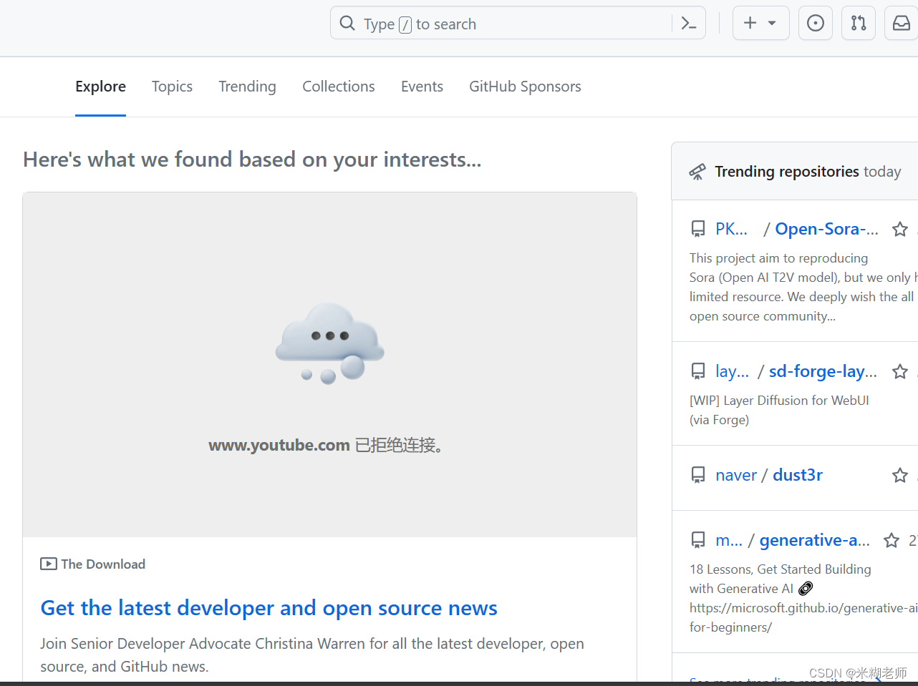The height and width of the screenshot is (686, 918).
Task: Click the telescope Trending repositories icon
Action: [x=697, y=172]
